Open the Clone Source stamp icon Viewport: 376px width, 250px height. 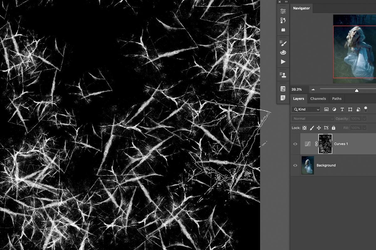283,75
